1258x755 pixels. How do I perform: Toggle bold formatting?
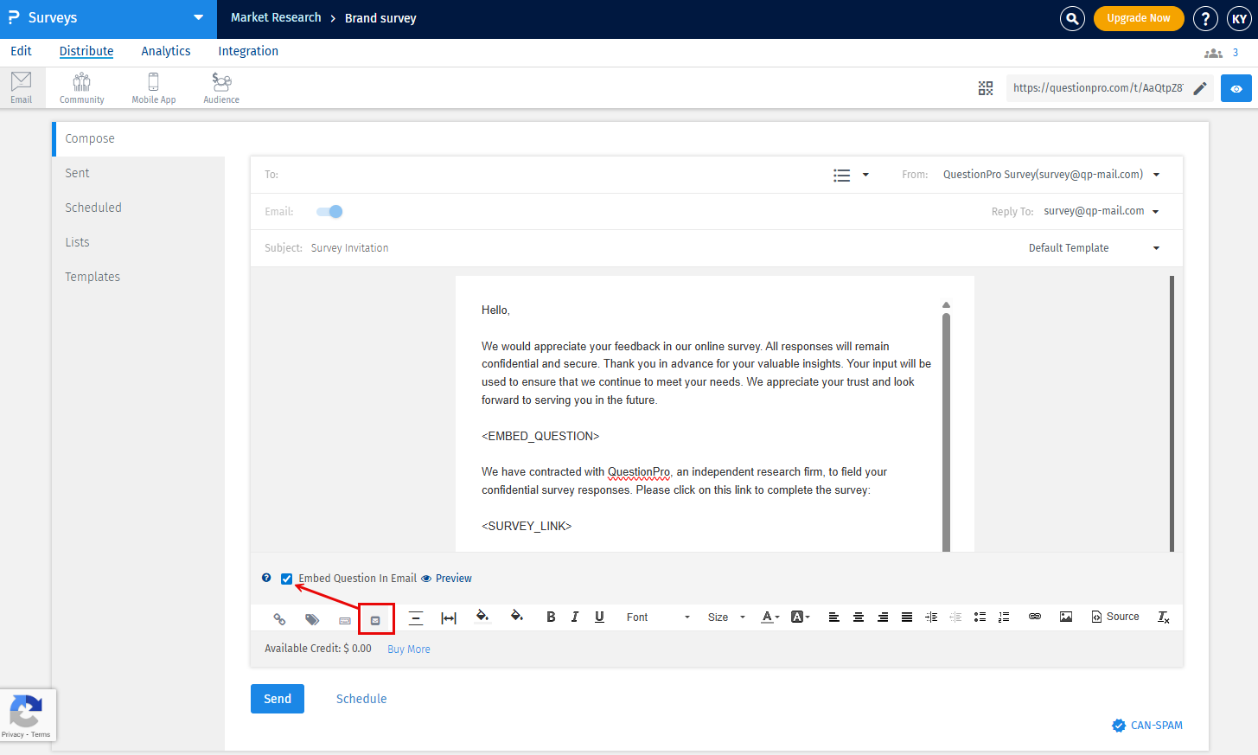tap(551, 617)
